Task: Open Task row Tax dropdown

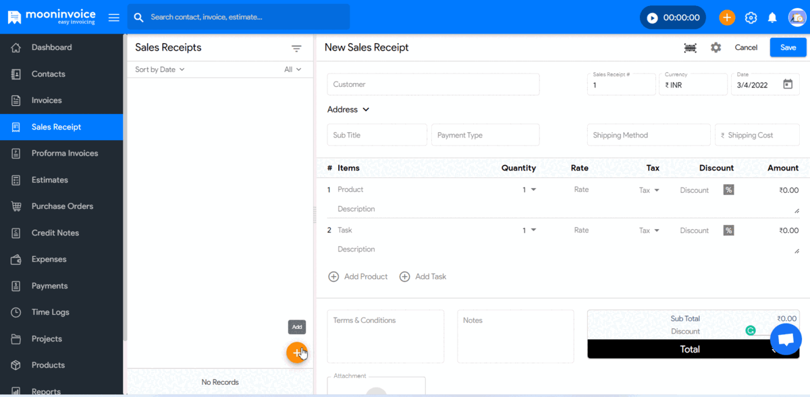Action: [649, 231]
